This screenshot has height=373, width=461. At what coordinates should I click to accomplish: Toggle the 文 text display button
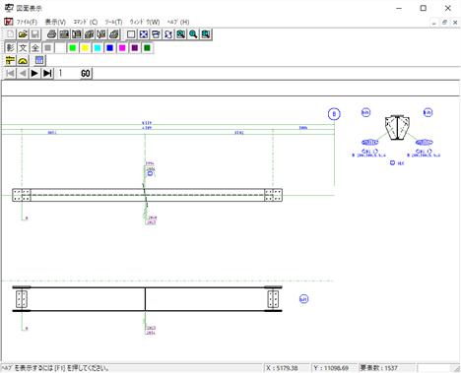23,48
